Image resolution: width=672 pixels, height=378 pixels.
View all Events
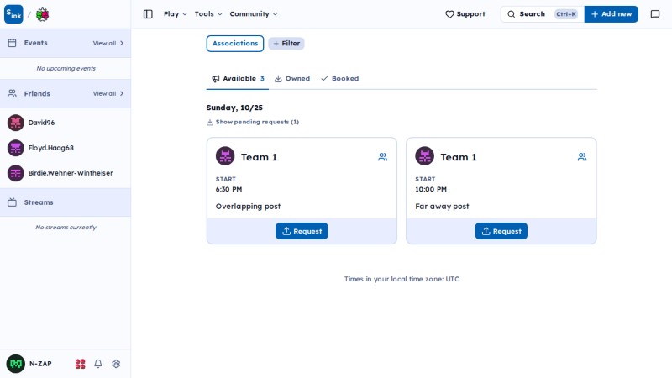click(x=108, y=44)
